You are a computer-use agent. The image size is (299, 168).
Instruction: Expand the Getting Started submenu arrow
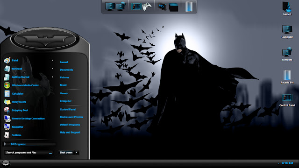(x=52, y=77)
